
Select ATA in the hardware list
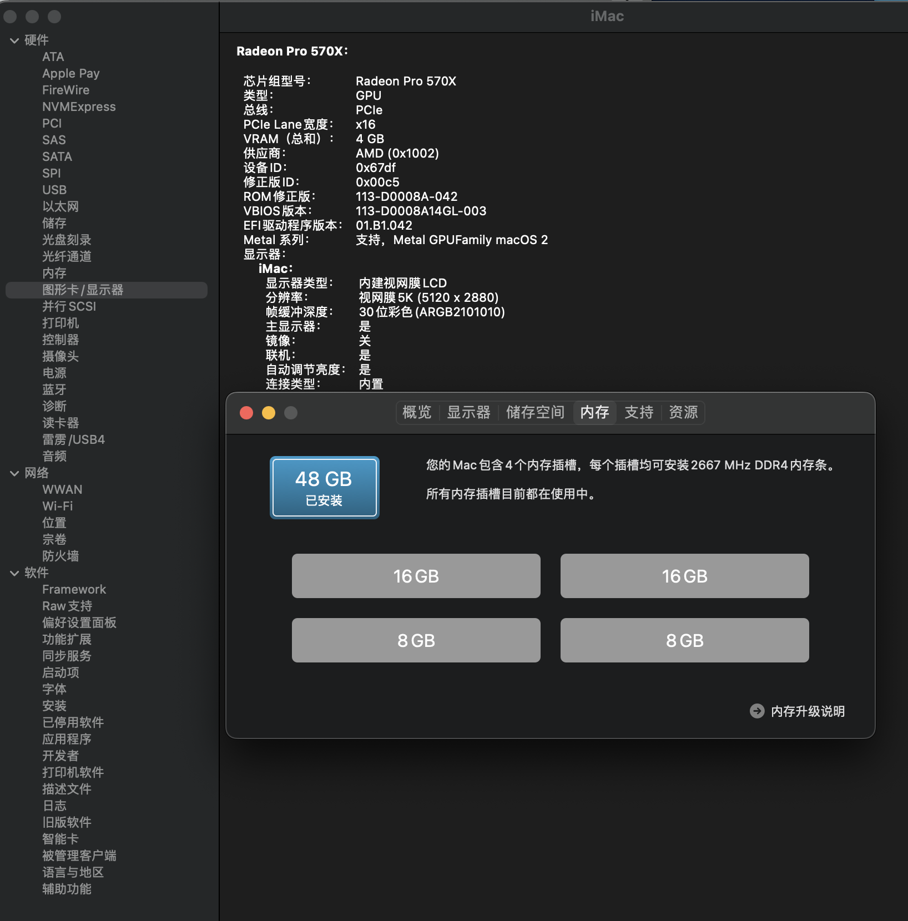tap(53, 57)
